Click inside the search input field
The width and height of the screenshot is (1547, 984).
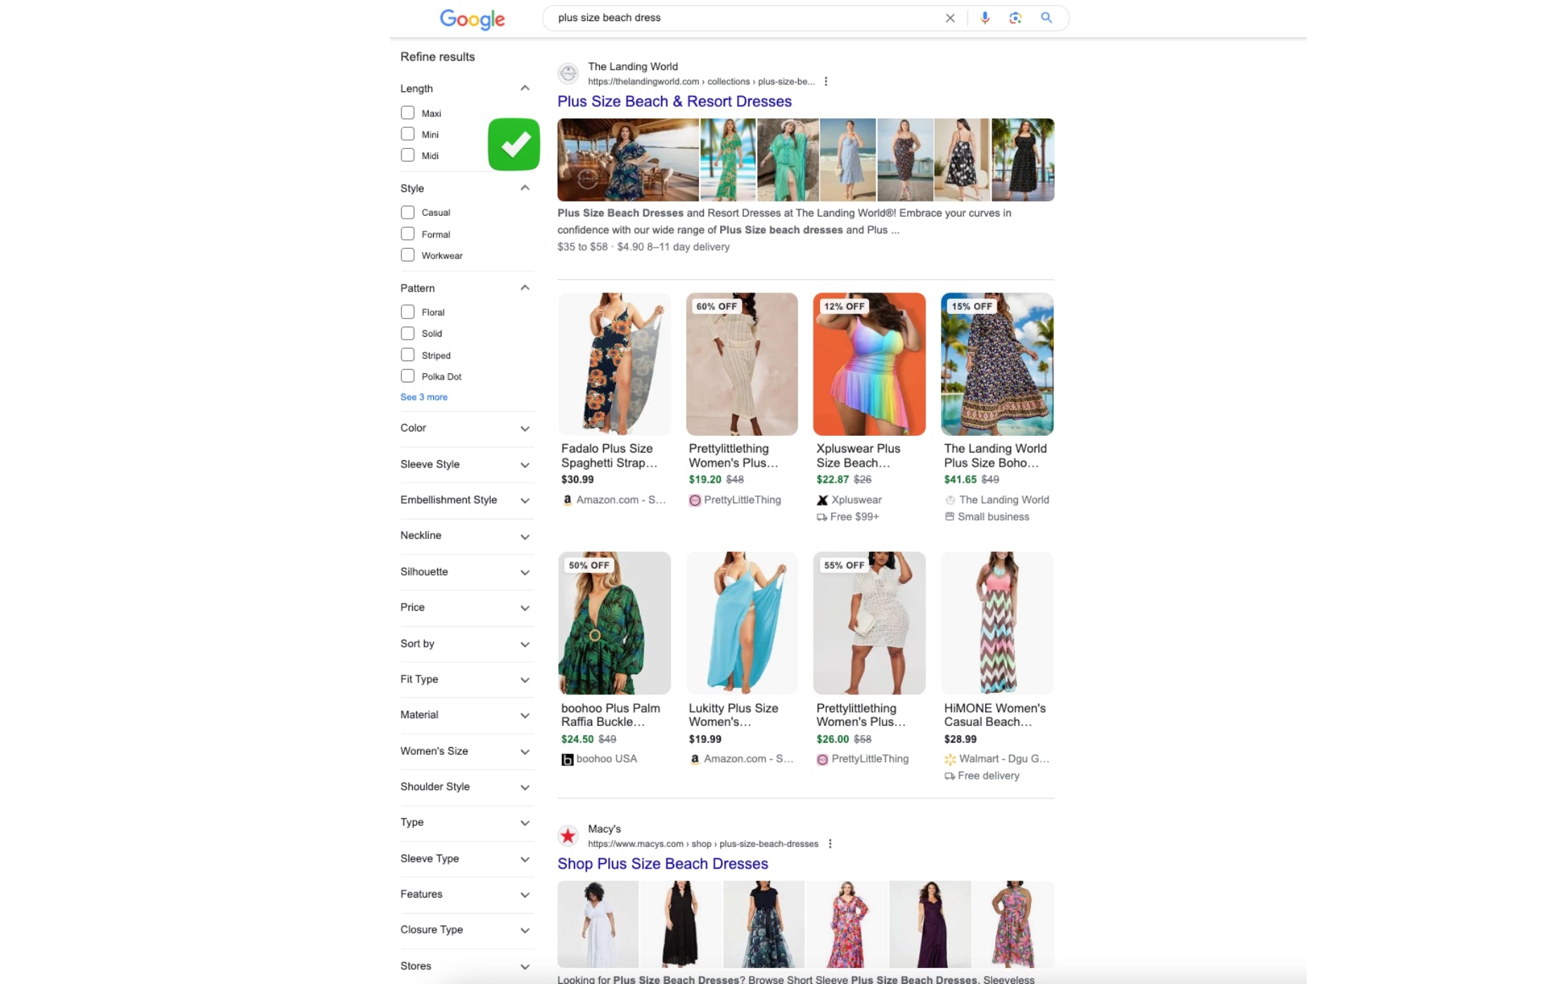click(745, 18)
